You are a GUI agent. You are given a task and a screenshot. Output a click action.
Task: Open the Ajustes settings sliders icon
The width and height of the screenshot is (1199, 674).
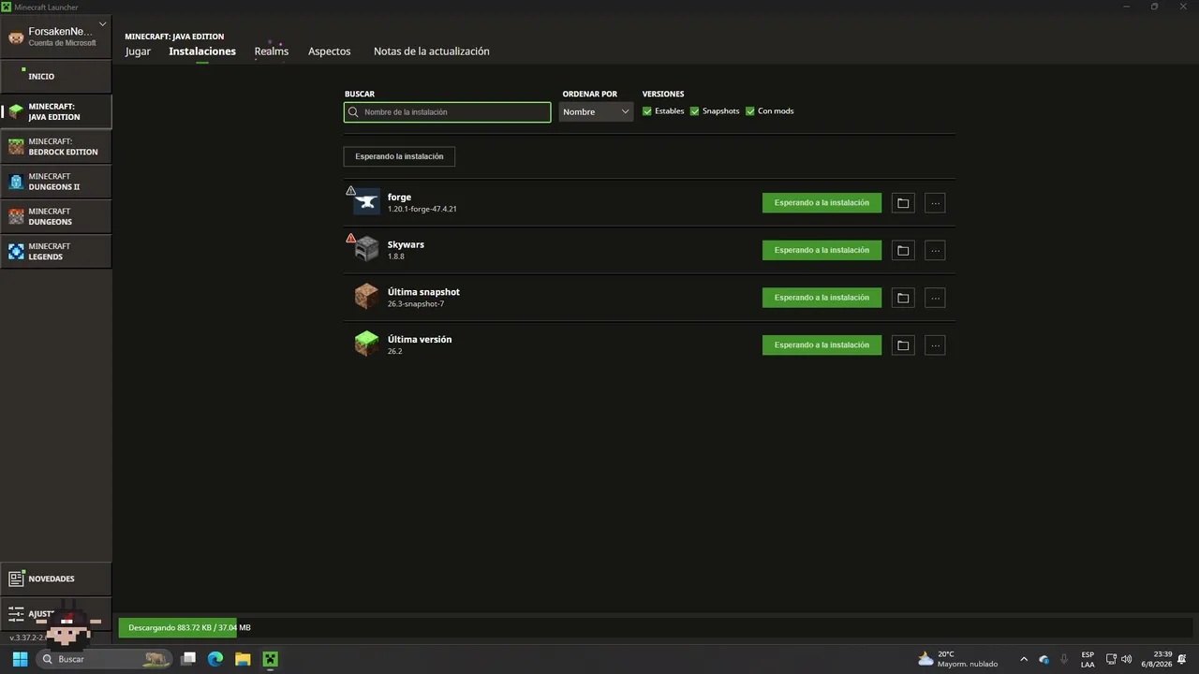[x=16, y=614]
